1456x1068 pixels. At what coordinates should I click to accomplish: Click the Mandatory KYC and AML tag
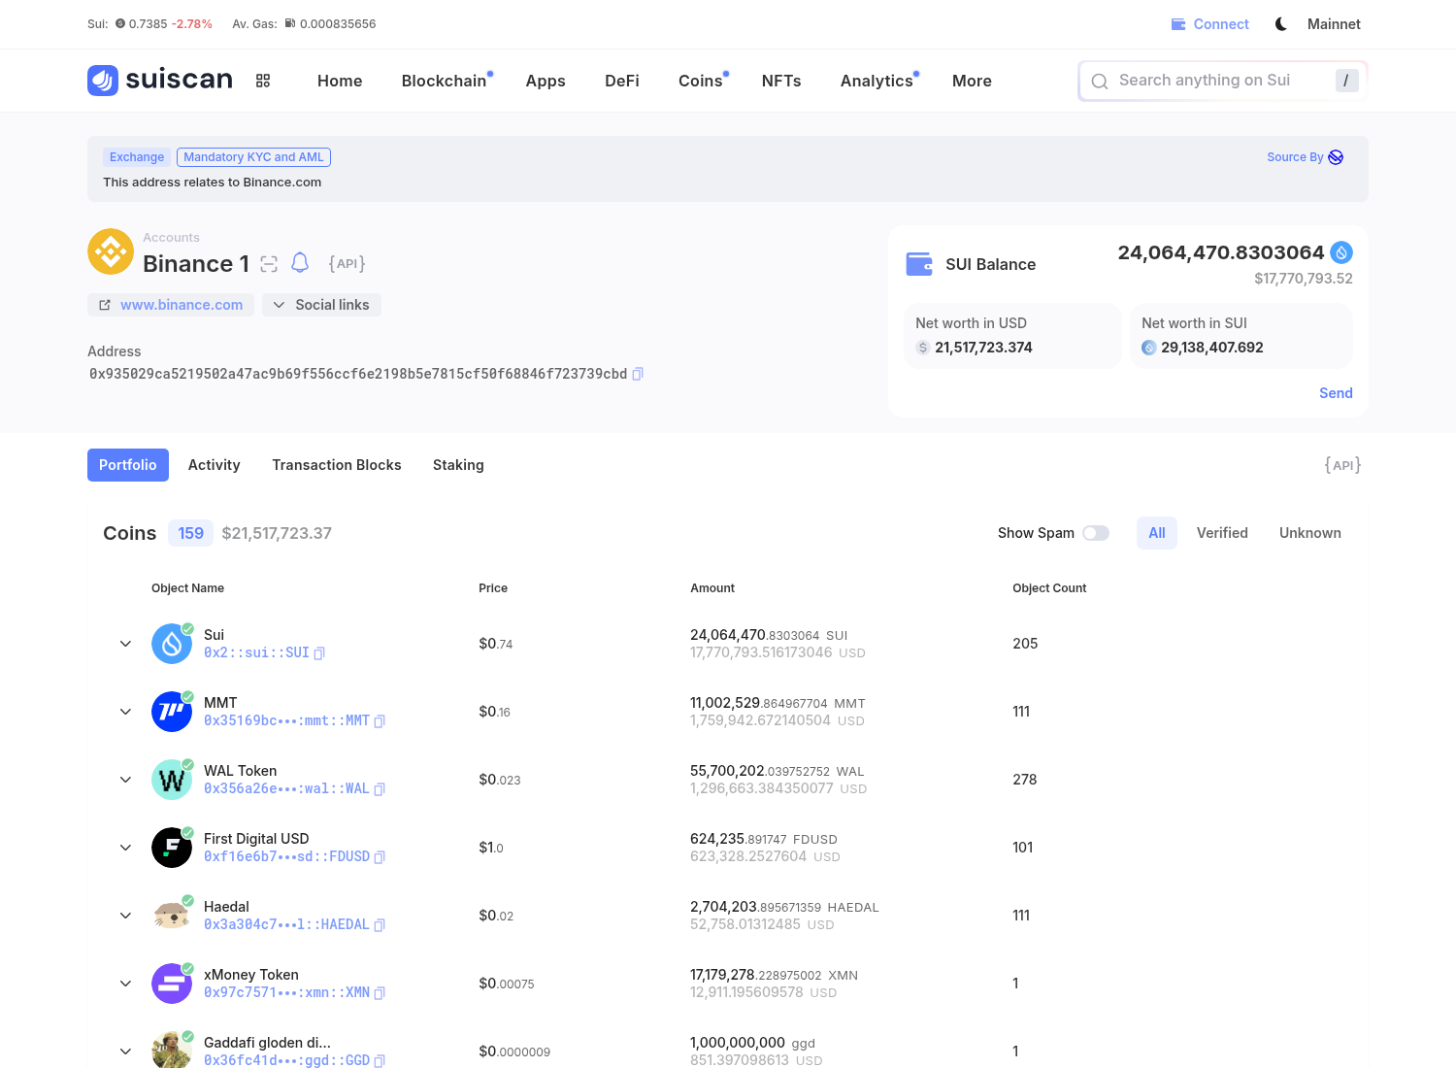tap(253, 157)
